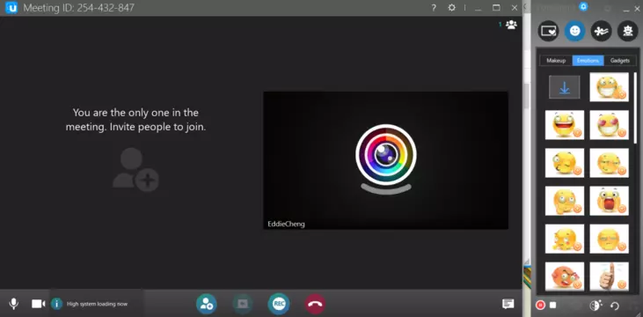Maximize the meeting window
Screen dimensions: 643x317
pos(496,7)
